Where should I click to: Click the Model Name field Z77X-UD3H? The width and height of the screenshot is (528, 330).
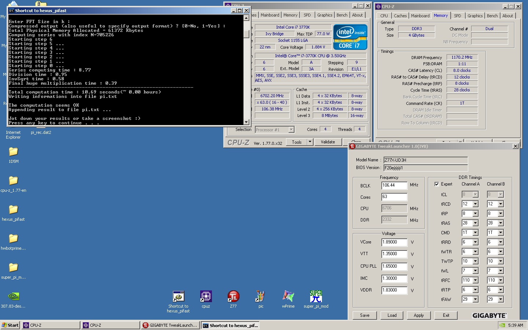[x=426, y=160]
